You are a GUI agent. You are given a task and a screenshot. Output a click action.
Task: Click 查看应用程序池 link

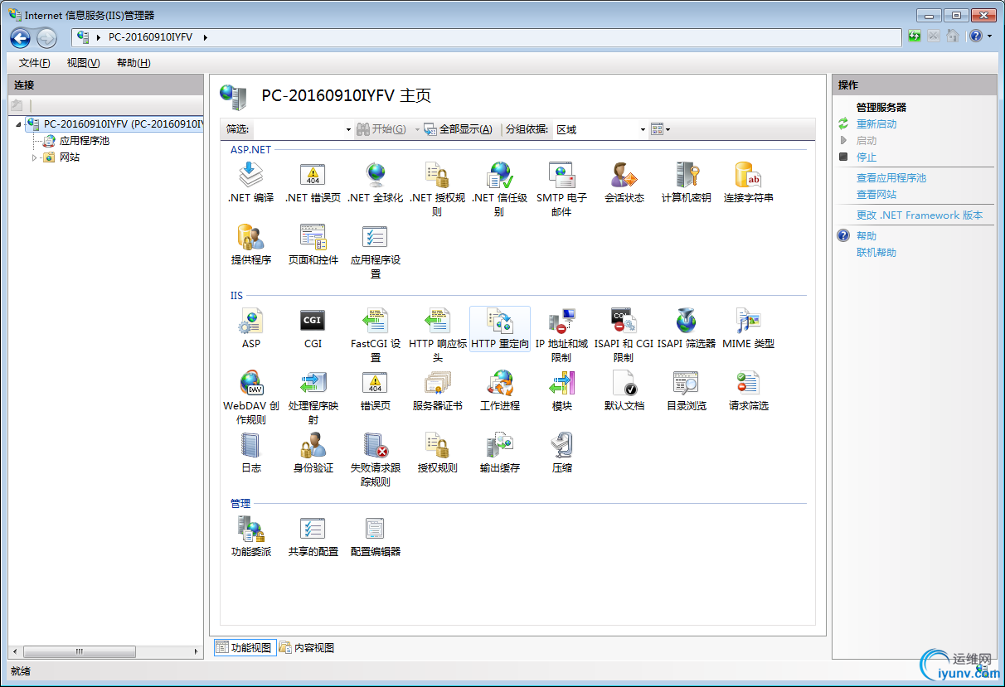click(891, 177)
